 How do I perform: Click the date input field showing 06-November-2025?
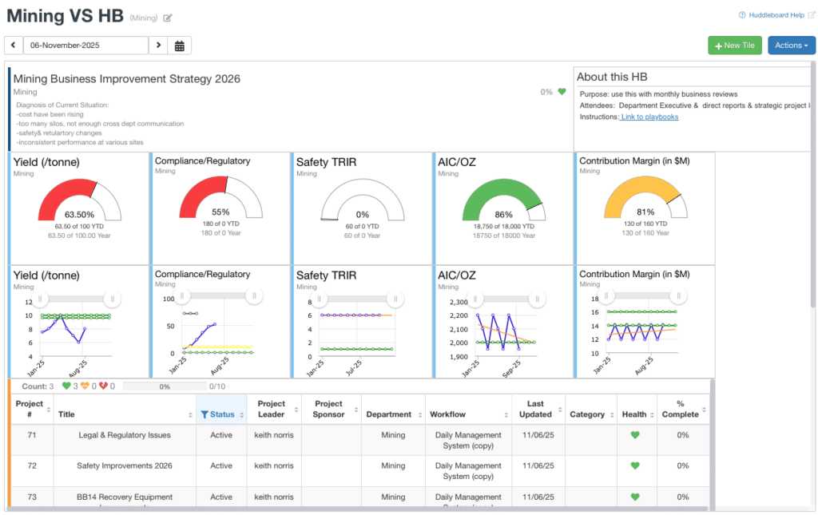[85, 46]
